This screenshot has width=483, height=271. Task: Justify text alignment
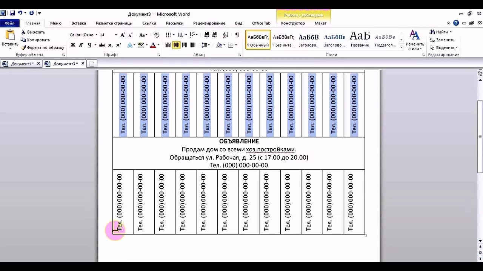193,45
